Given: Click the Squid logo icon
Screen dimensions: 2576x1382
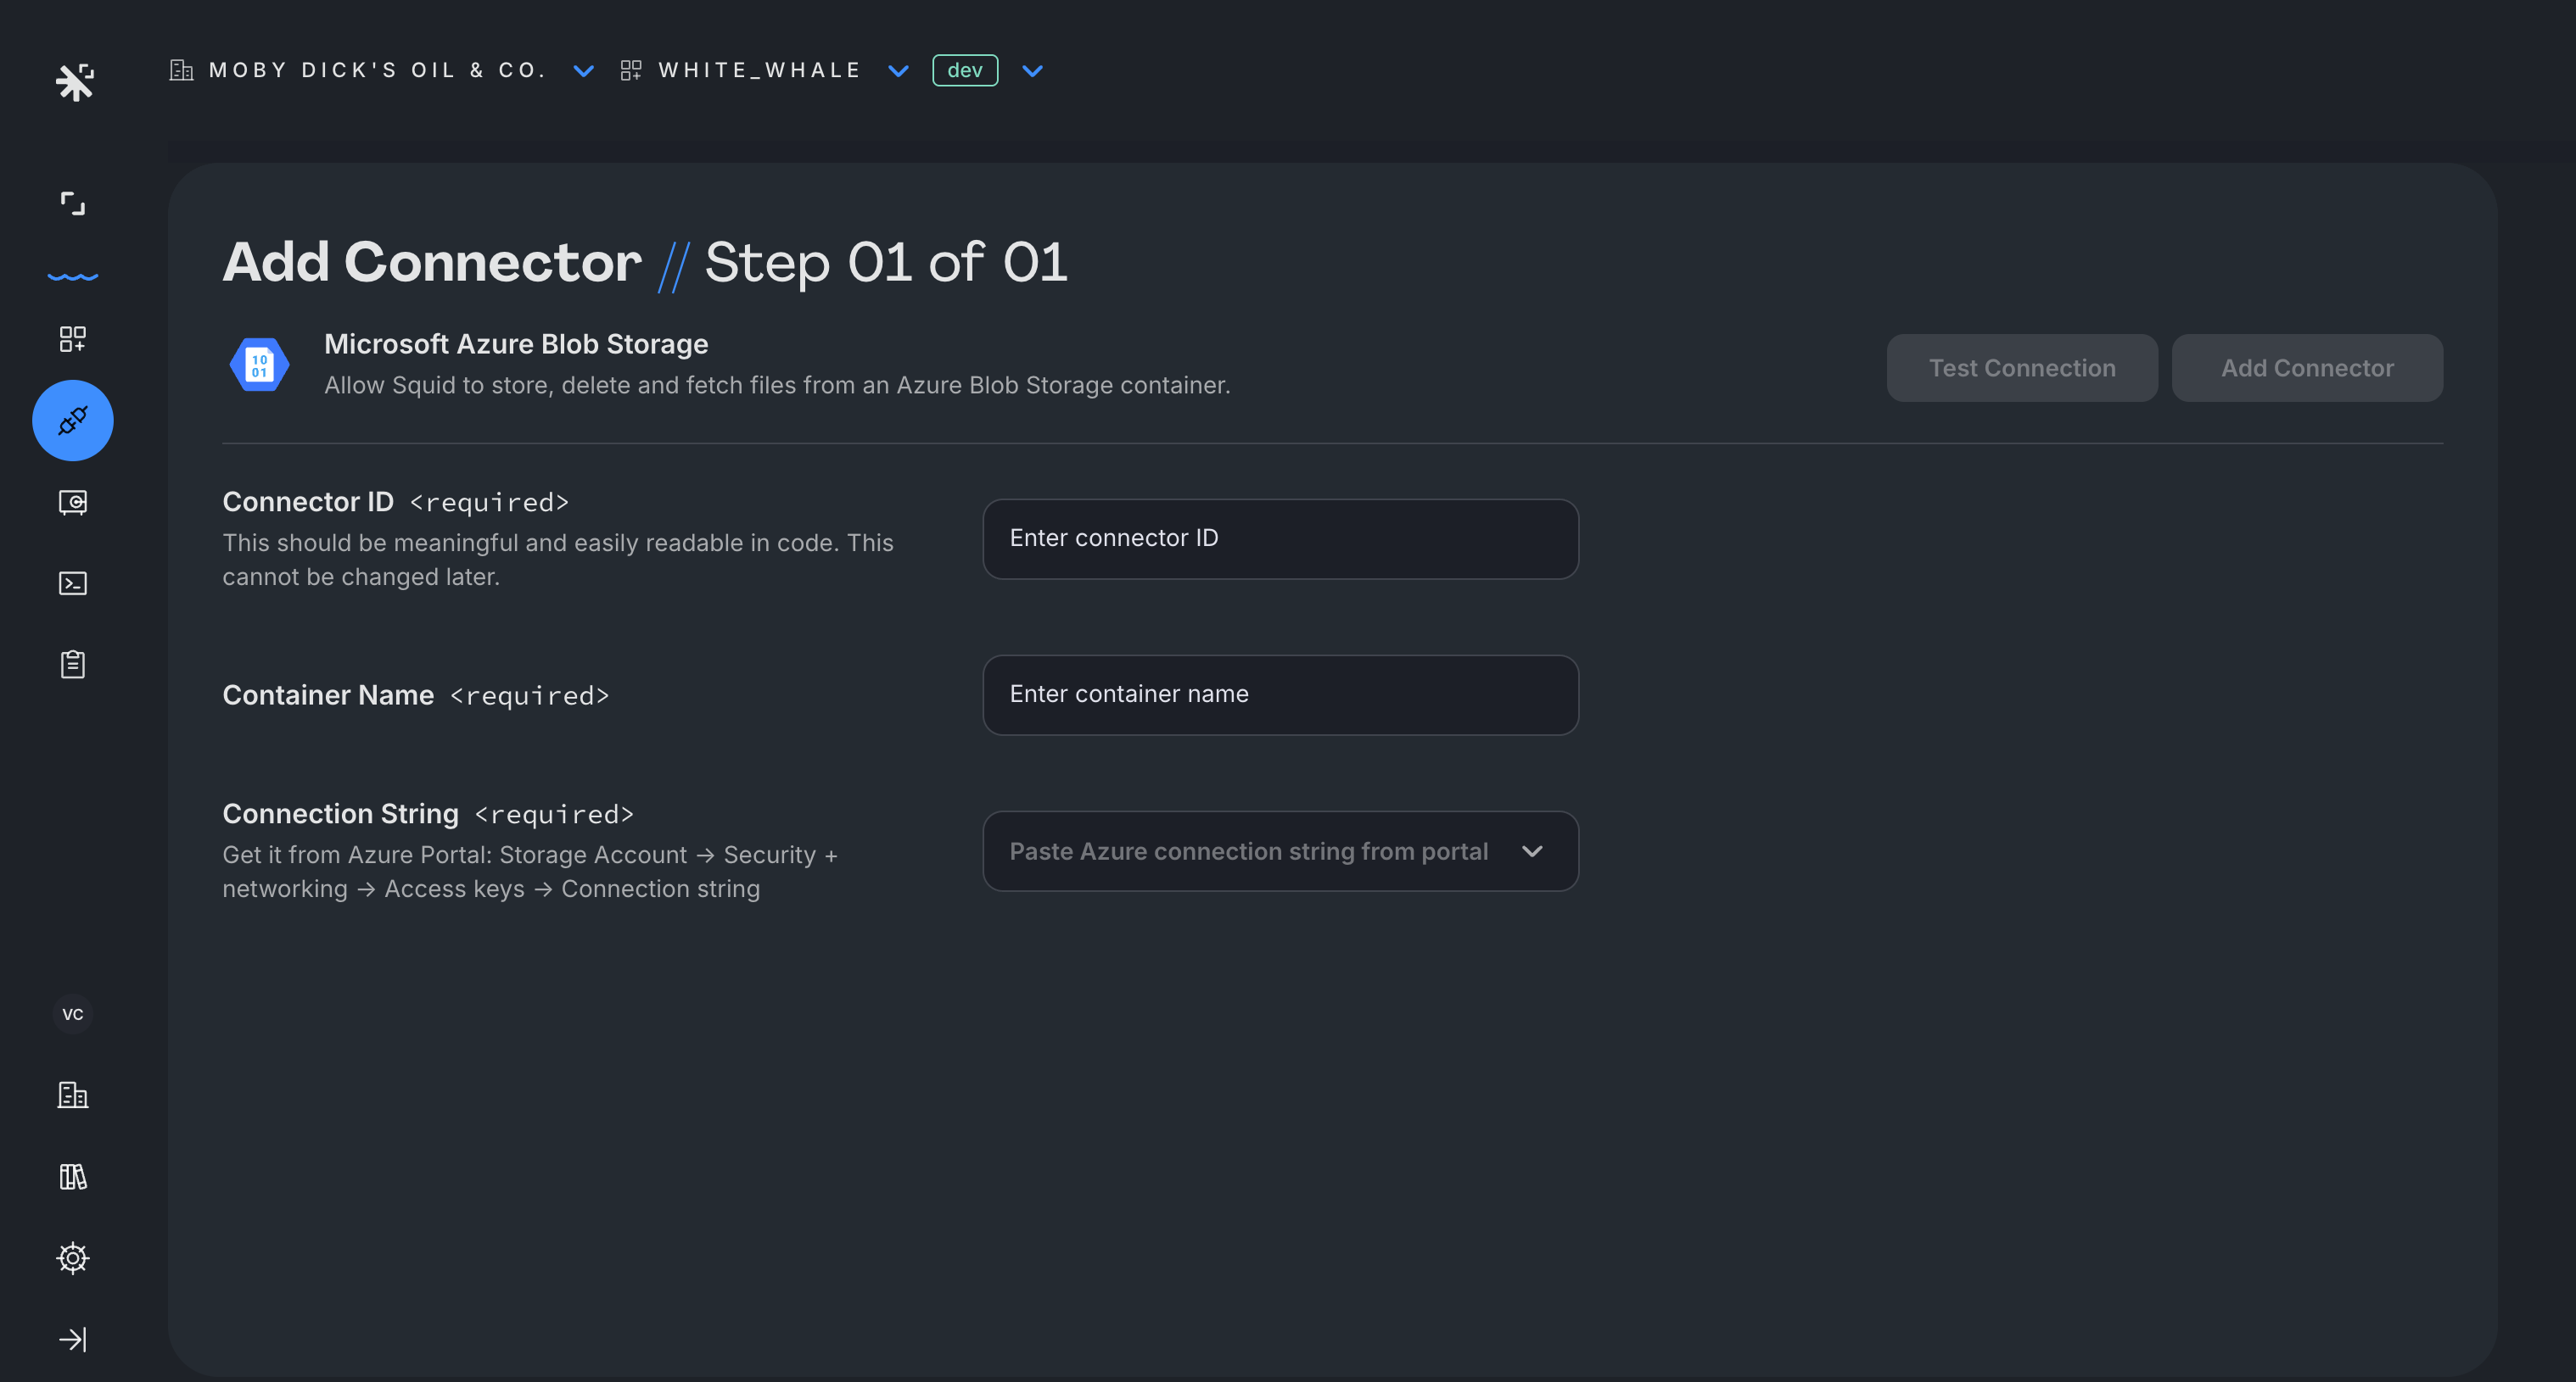Looking at the screenshot, I should pyautogui.click(x=74, y=82).
